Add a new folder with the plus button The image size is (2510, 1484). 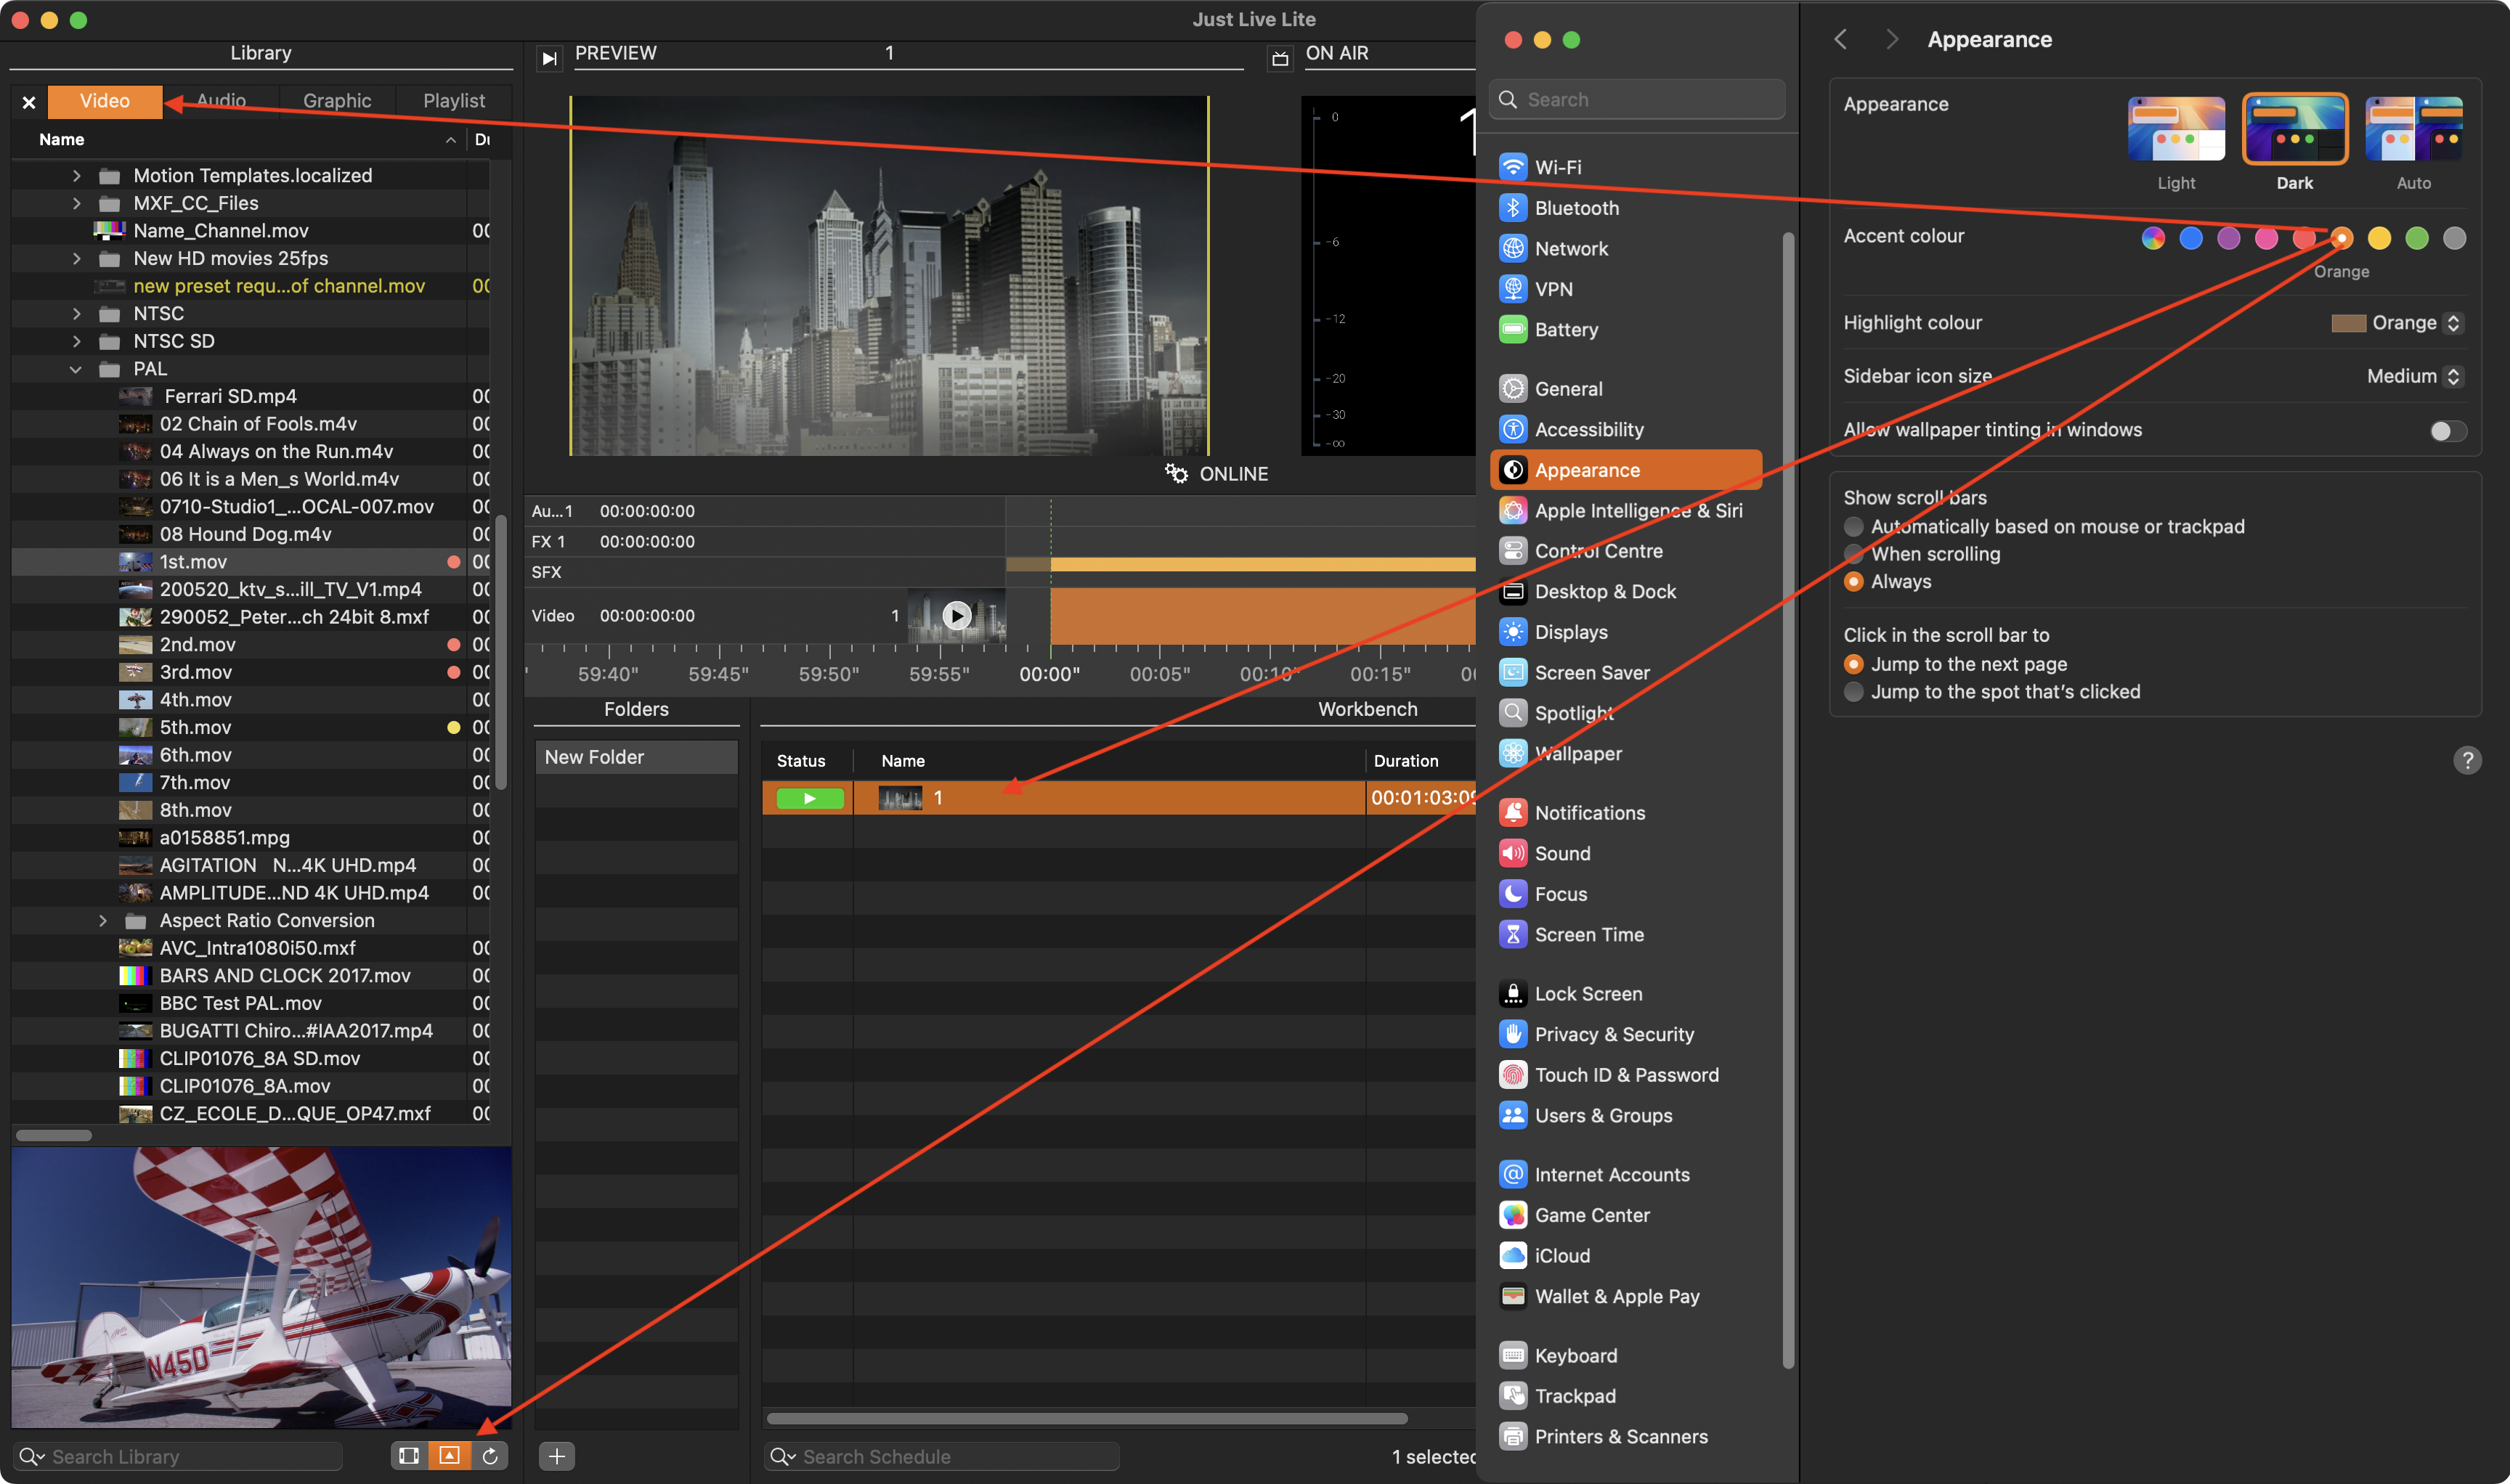[x=557, y=1455]
